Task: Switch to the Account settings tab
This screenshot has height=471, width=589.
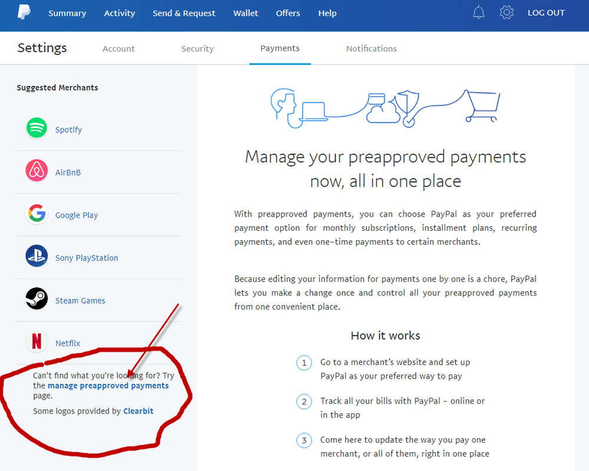Action: tap(119, 48)
